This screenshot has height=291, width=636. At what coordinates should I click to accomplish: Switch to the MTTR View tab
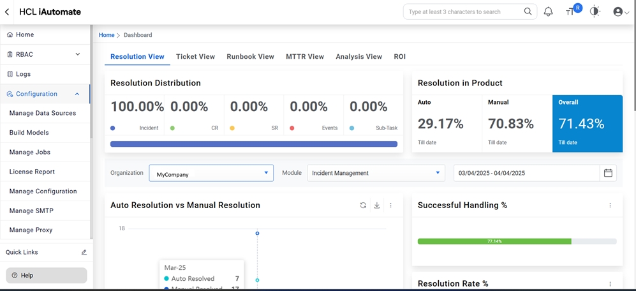point(305,57)
